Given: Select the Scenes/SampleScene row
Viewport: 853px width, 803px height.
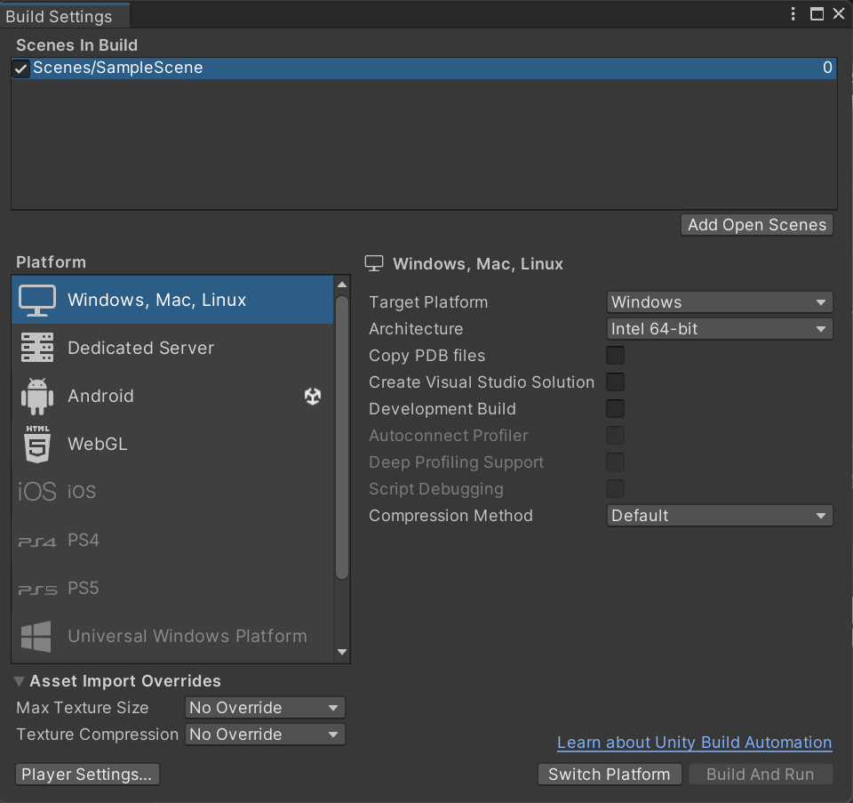Looking at the screenshot, I should coord(425,68).
